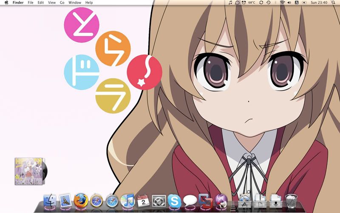This screenshot has width=340, height=213.
Task: Open the Finder application menu
Action: [18, 3]
